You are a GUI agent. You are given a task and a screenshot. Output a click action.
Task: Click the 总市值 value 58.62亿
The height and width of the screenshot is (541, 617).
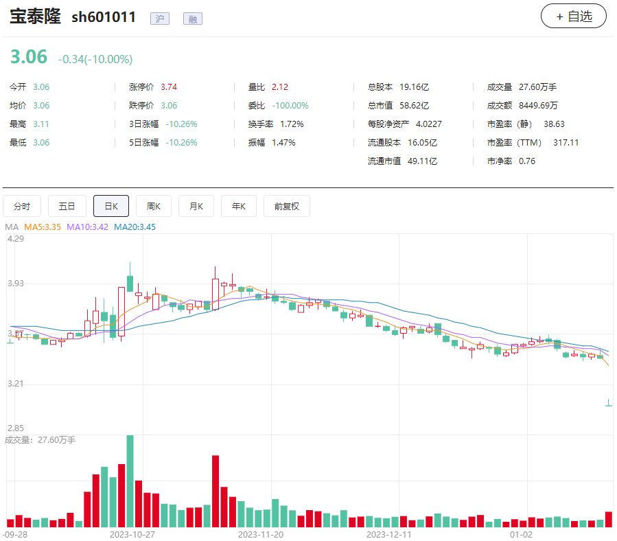414,106
